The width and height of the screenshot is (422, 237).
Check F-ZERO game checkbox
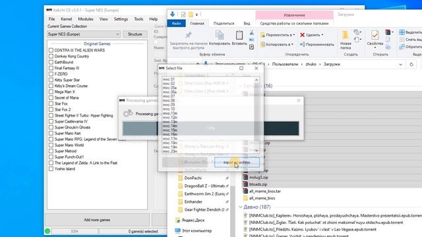click(51, 74)
